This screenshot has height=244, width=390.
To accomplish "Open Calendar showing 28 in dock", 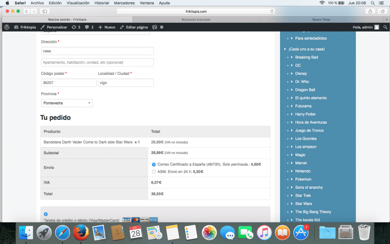I will click(136, 233).
